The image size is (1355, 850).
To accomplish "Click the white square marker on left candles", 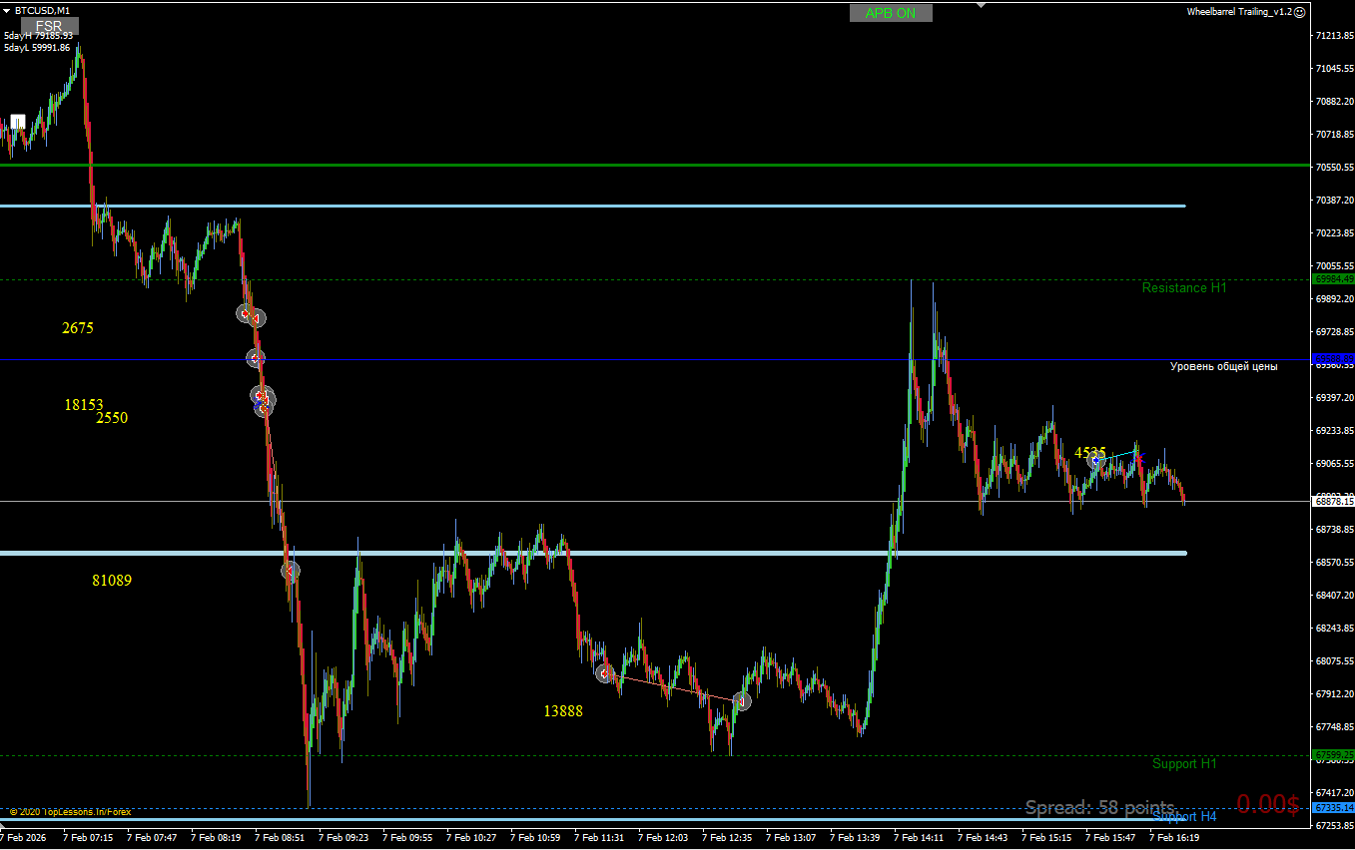I will pos(18,123).
